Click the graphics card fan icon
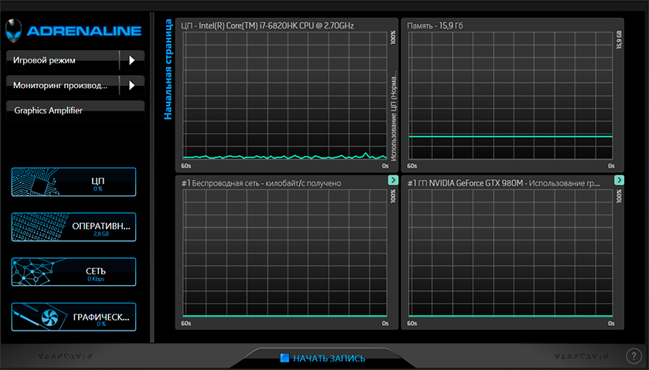Viewport: 649px width, 370px height. pos(49,317)
